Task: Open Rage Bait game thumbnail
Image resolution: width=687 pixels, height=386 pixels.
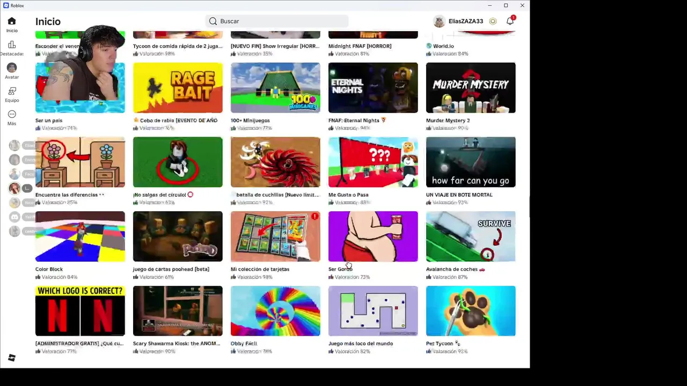Action: click(x=178, y=87)
